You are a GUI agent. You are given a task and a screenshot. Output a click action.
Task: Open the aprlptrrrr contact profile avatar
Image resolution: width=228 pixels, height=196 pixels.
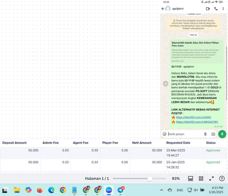click(168, 9)
